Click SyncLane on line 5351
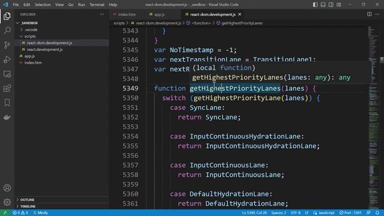The image size is (384, 216). click(x=205, y=107)
